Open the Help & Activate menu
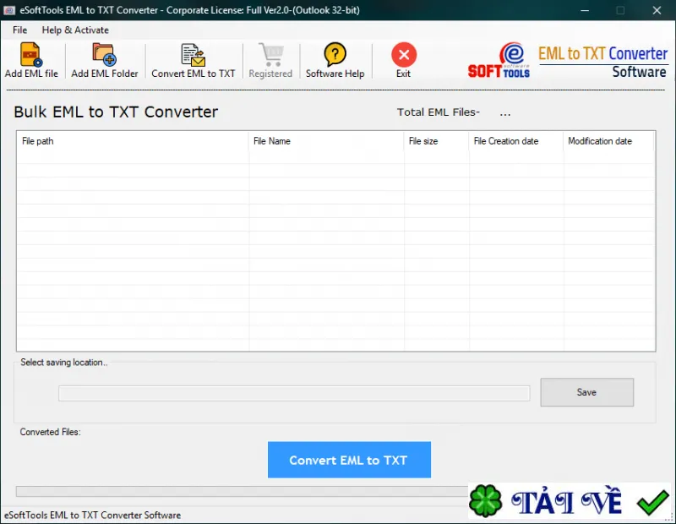 [x=75, y=30]
